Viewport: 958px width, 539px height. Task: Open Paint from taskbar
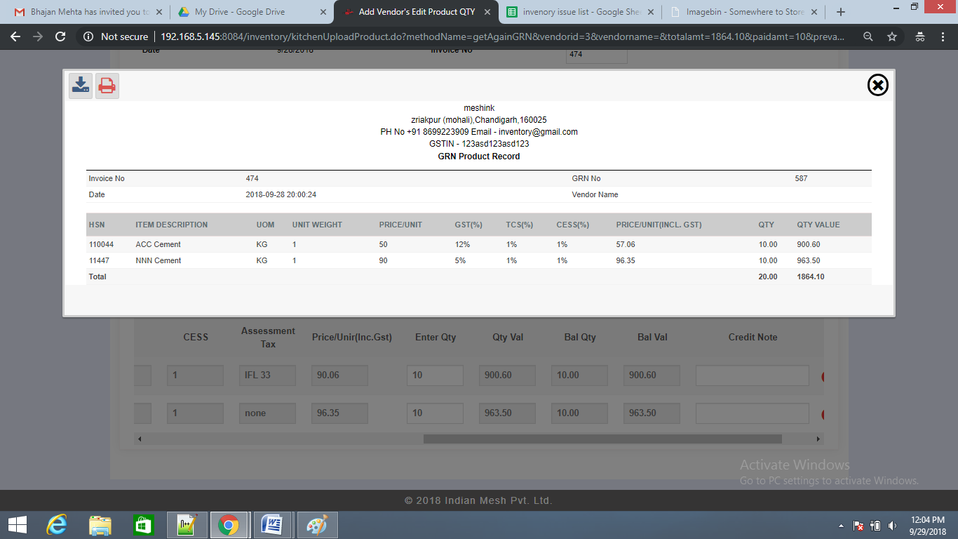(x=317, y=525)
